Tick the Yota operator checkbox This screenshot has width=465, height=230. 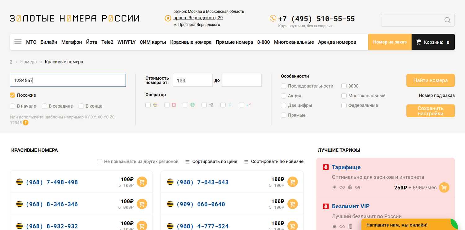223,105
